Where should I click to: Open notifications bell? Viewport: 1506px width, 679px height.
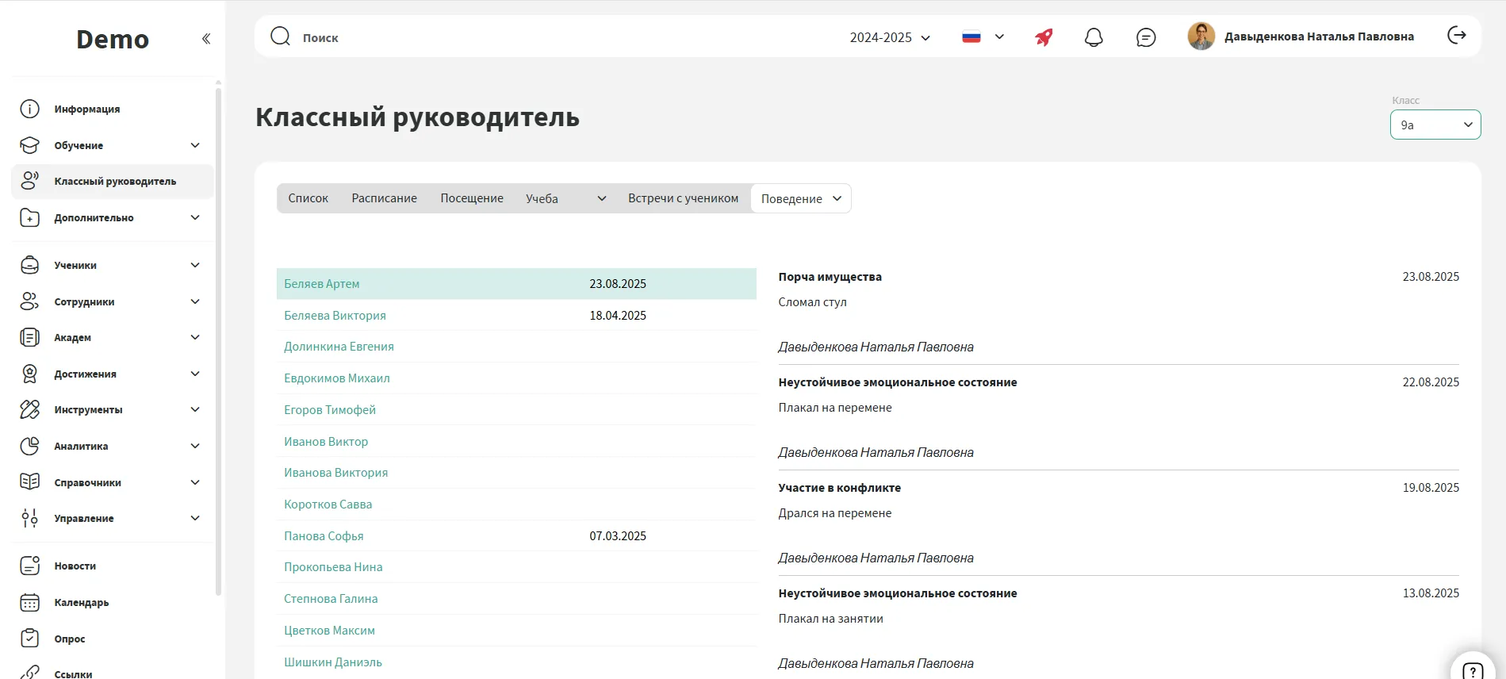point(1094,37)
